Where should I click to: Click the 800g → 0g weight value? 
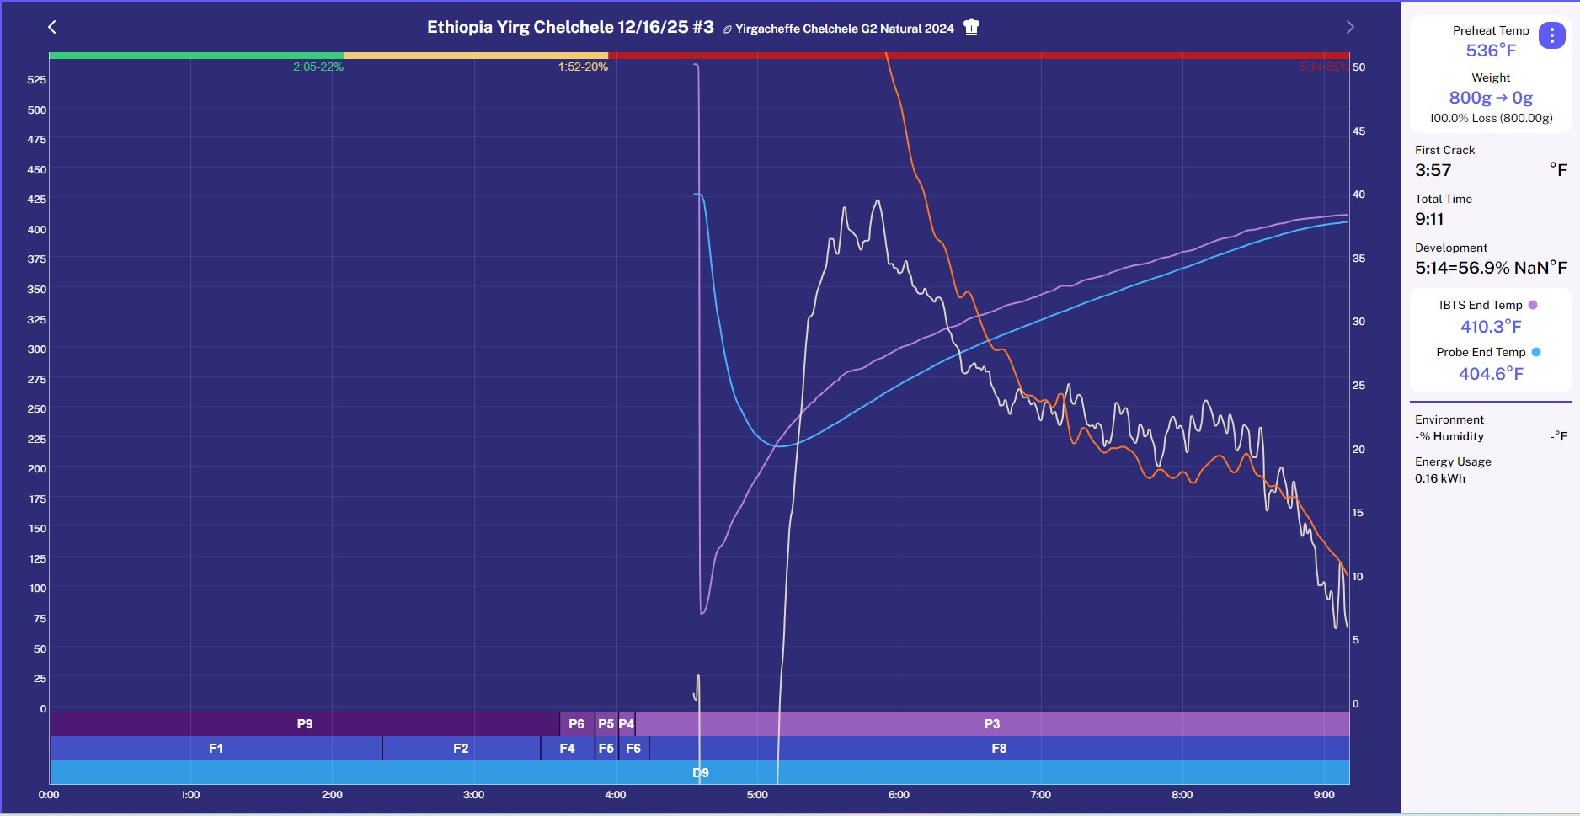[1490, 98]
